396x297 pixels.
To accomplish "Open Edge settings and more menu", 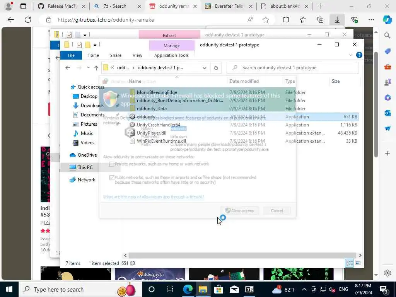I will [x=371, y=20].
